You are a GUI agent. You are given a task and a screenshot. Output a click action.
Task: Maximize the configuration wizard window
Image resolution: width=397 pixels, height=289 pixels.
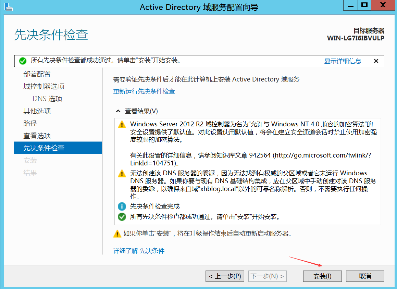tap(364, 5)
